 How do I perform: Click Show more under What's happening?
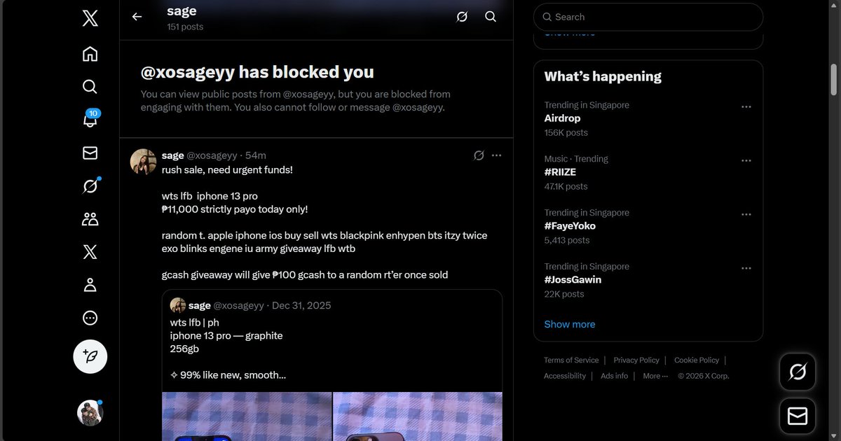coord(570,324)
